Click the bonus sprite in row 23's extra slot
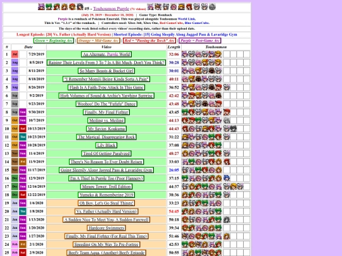Viewport: 342px width, 256px height. pos(227,236)
